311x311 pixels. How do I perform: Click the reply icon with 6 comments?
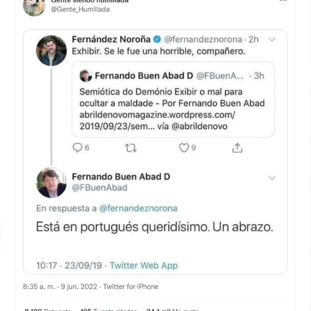78,148
